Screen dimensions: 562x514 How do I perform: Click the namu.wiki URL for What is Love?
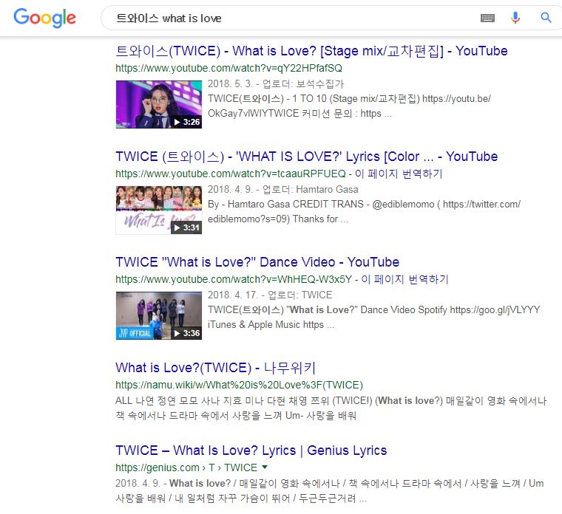pyautogui.click(x=239, y=385)
